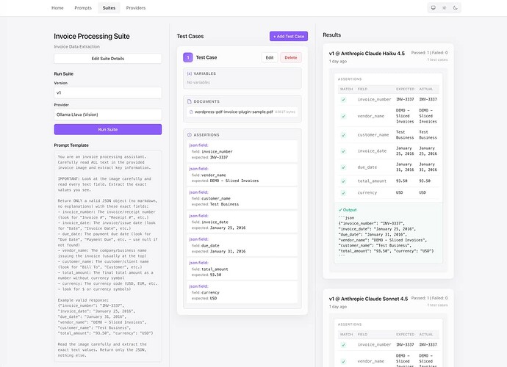Click the Add Test Case button
This screenshot has height=367, width=507.
tap(288, 35)
